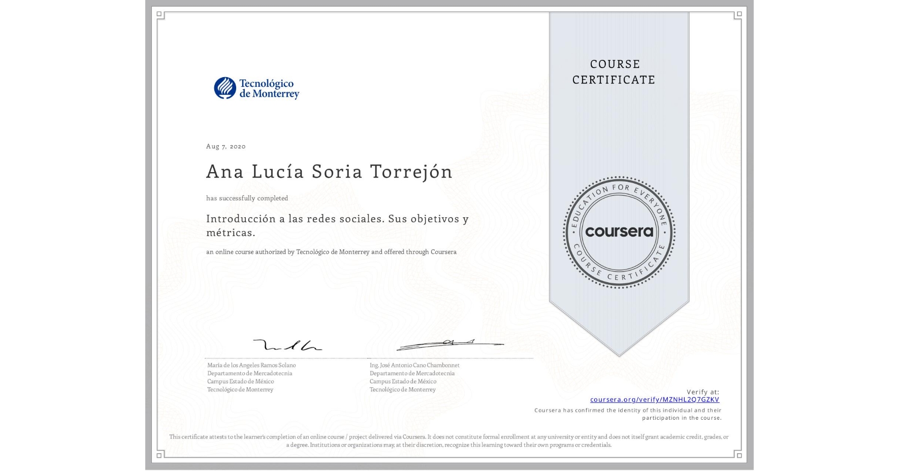The height and width of the screenshot is (471, 900).
Task: Open the coursera.org/verify/MZNHL2Q7GZKV verification link
Action: [655, 399]
